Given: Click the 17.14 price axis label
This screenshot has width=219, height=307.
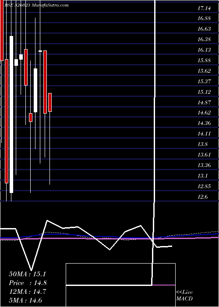Looking at the screenshot, I should (204, 8).
